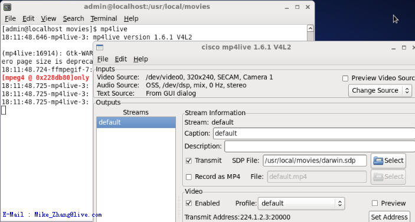This screenshot has width=415, height=222.
Task: Uncheck the video Enabled checkbox
Action: point(189,203)
